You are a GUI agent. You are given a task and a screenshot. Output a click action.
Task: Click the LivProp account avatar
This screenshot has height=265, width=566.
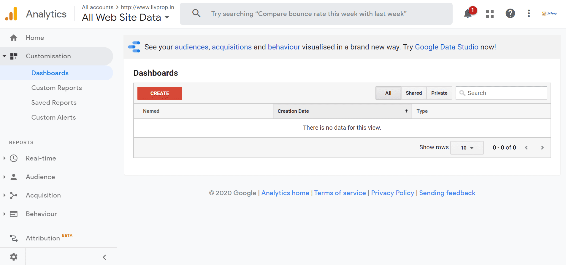[549, 14]
